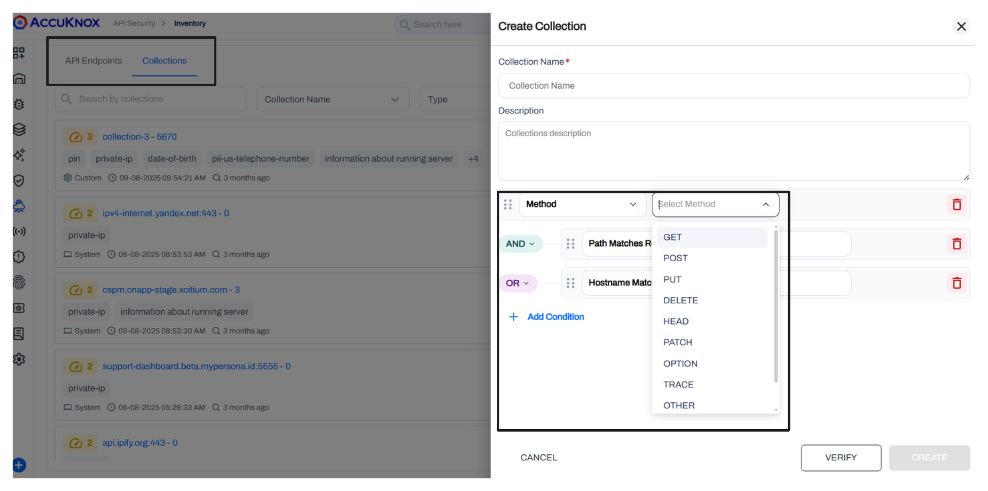The width and height of the screenshot is (988, 491).
Task: Expand the Method condition type dropdown
Action: (x=582, y=204)
